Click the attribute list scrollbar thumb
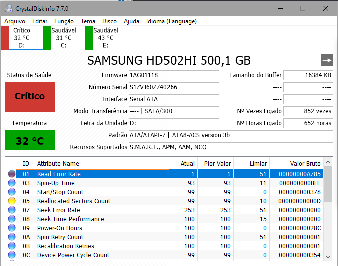The width and height of the screenshot is (338, 266). point(328,184)
